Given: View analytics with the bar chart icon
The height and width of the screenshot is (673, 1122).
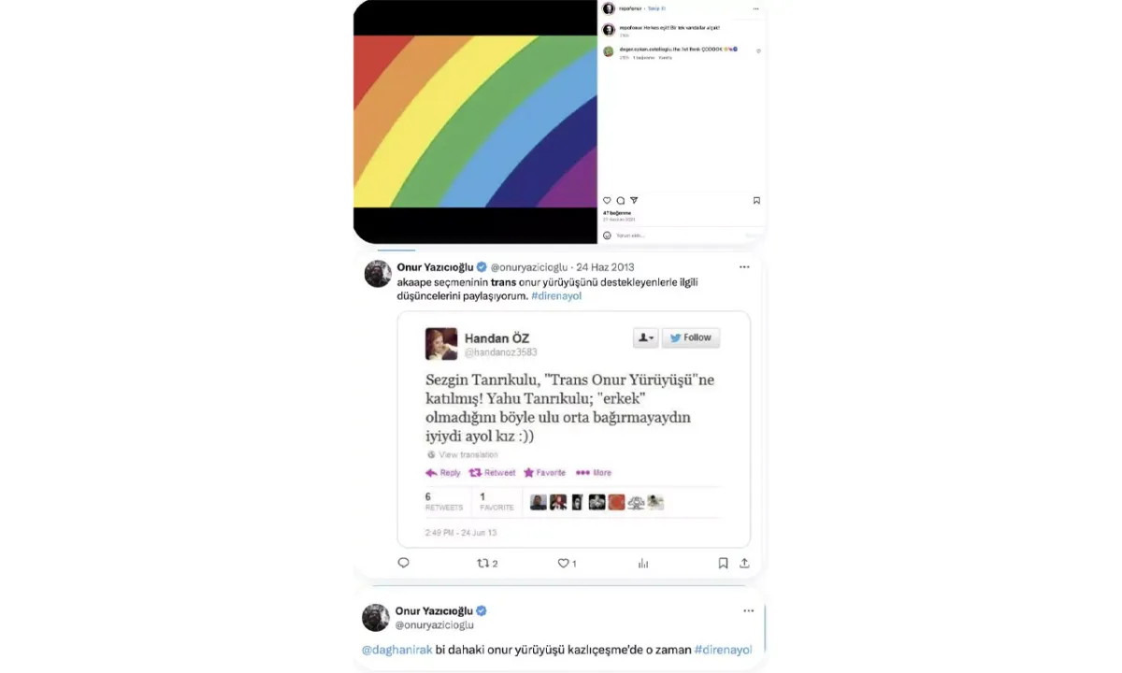Looking at the screenshot, I should click(x=643, y=563).
